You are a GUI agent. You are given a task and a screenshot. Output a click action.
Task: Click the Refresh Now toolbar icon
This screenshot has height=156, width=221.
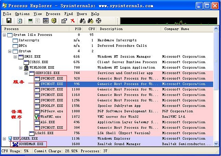click(20, 21)
